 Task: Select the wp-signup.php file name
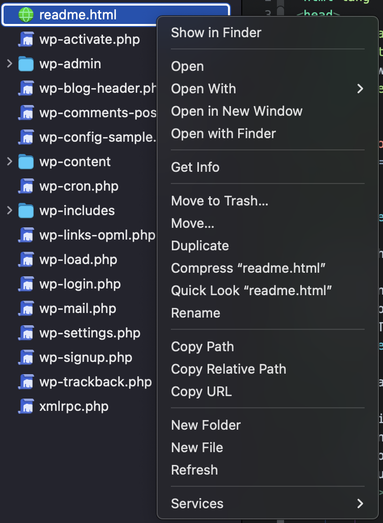pyautogui.click(x=86, y=358)
